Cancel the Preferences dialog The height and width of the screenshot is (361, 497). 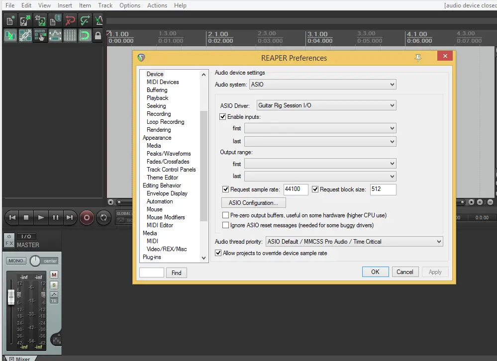[x=405, y=271]
